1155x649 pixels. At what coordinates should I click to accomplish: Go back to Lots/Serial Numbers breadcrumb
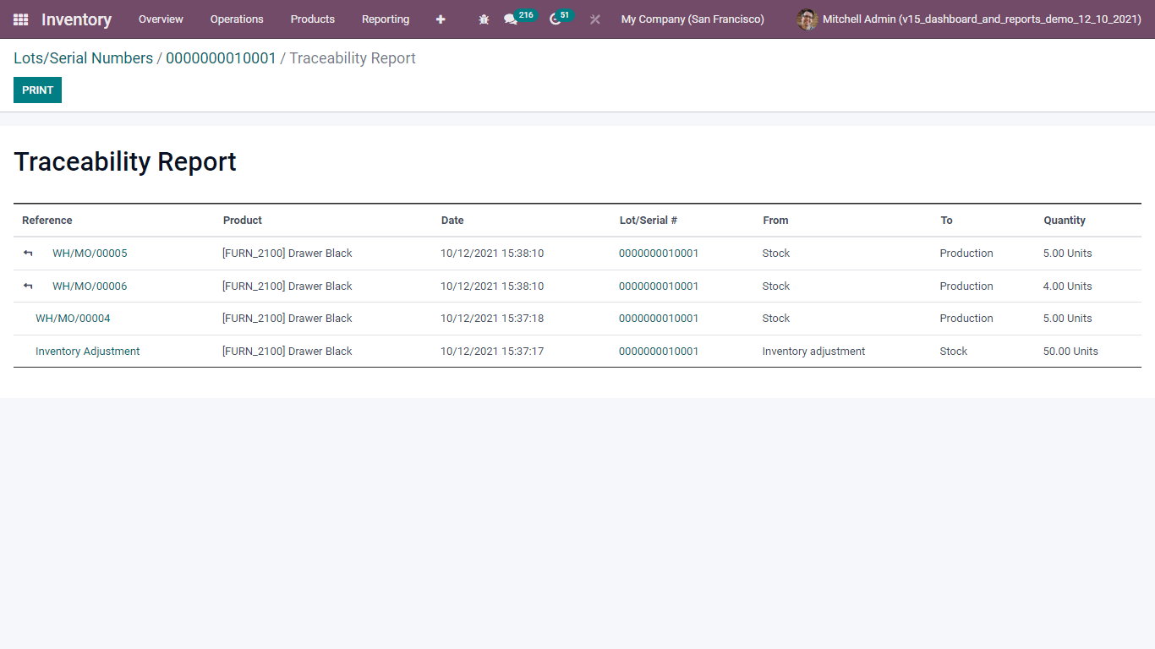coord(83,57)
